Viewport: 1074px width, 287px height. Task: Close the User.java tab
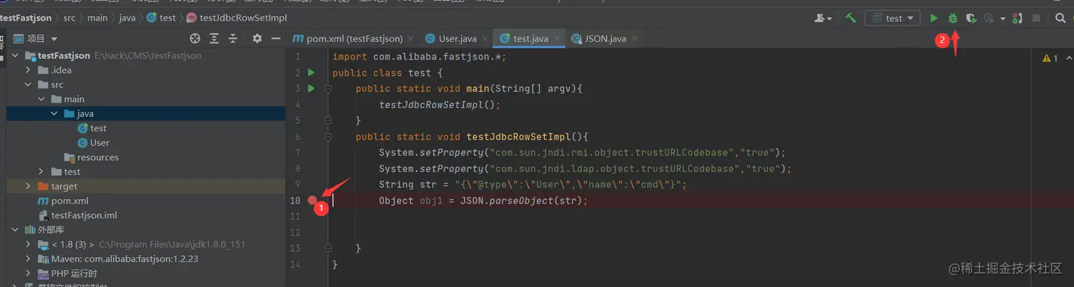point(486,38)
